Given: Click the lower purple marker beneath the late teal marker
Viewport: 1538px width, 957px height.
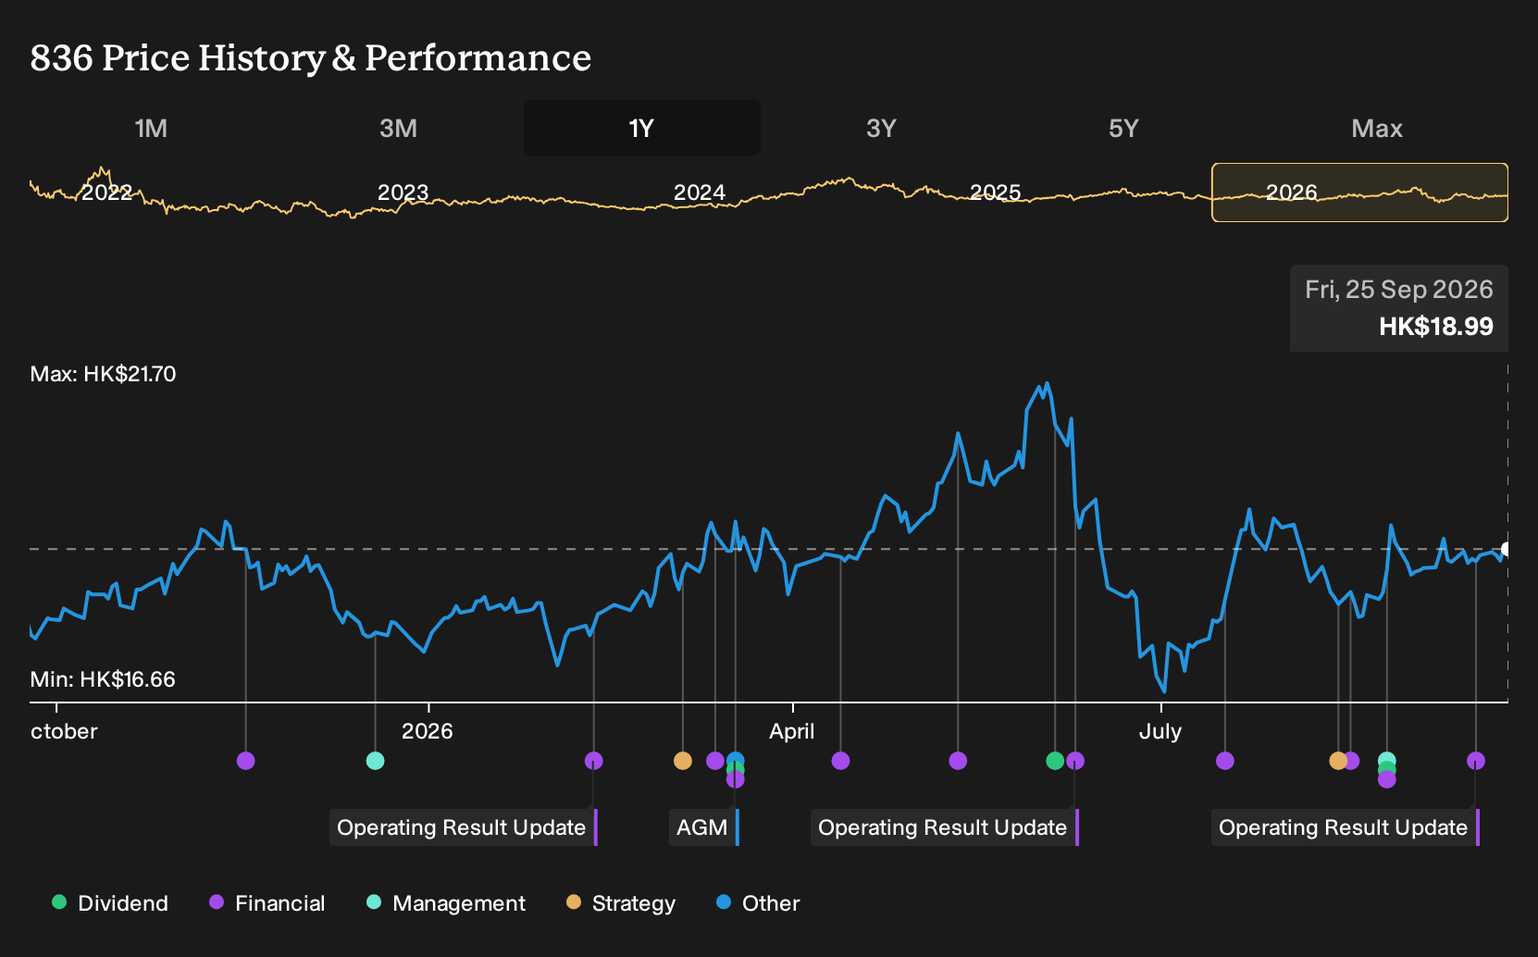Looking at the screenshot, I should point(1386,780).
